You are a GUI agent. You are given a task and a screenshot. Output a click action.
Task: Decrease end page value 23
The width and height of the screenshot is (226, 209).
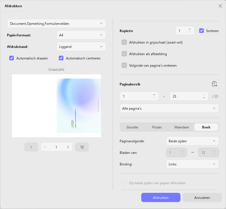[204, 98]
